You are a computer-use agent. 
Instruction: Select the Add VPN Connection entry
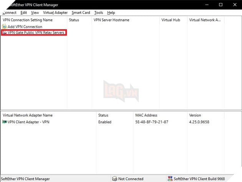pos(25,27)
